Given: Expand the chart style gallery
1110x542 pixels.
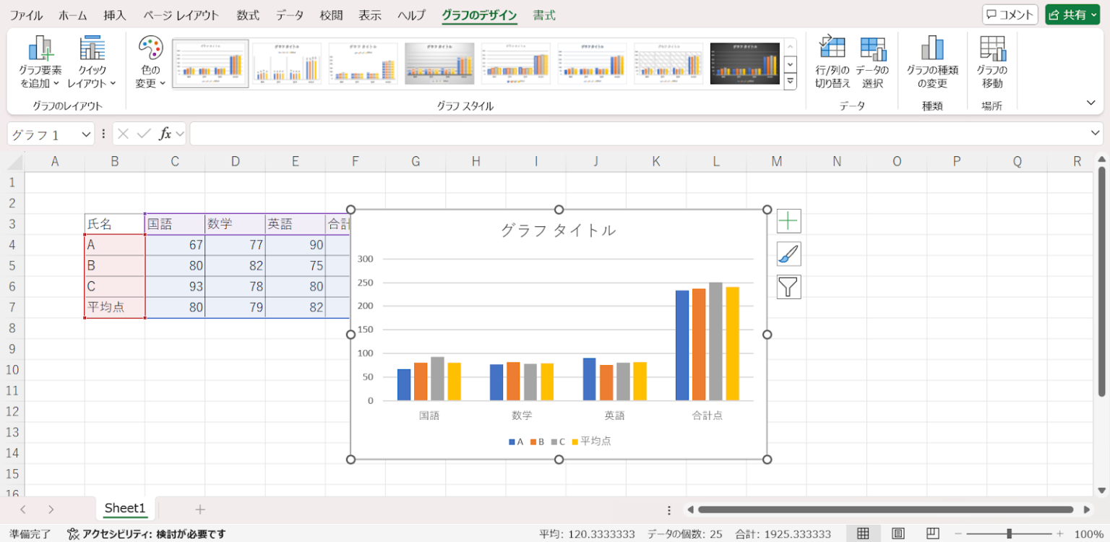Looking at the screenshot, I should 790,82.
